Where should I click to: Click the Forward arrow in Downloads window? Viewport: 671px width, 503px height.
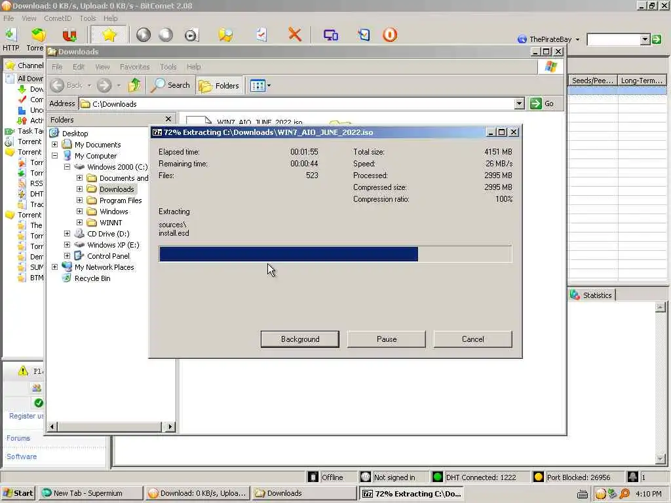pyautogui.click(x=104, y=85)
